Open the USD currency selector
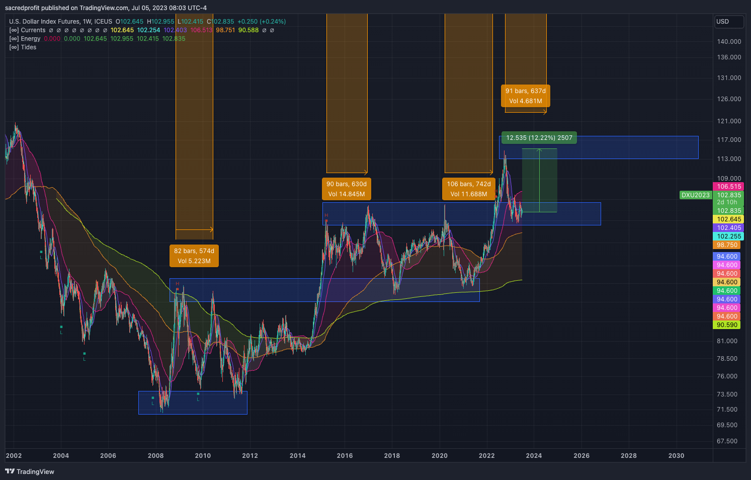The width and height of the screenshot is (751, 480). click(729, 22)
